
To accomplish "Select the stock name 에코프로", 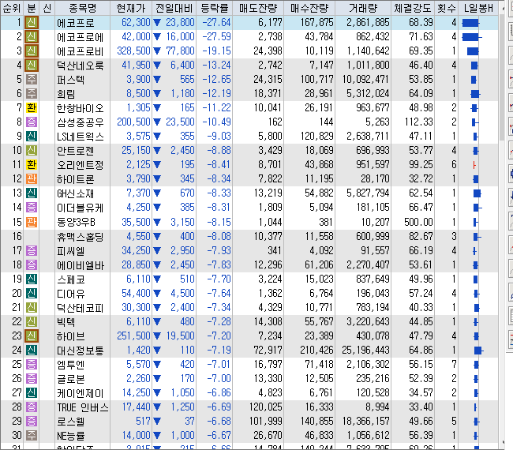I will (x=76, y=23).
